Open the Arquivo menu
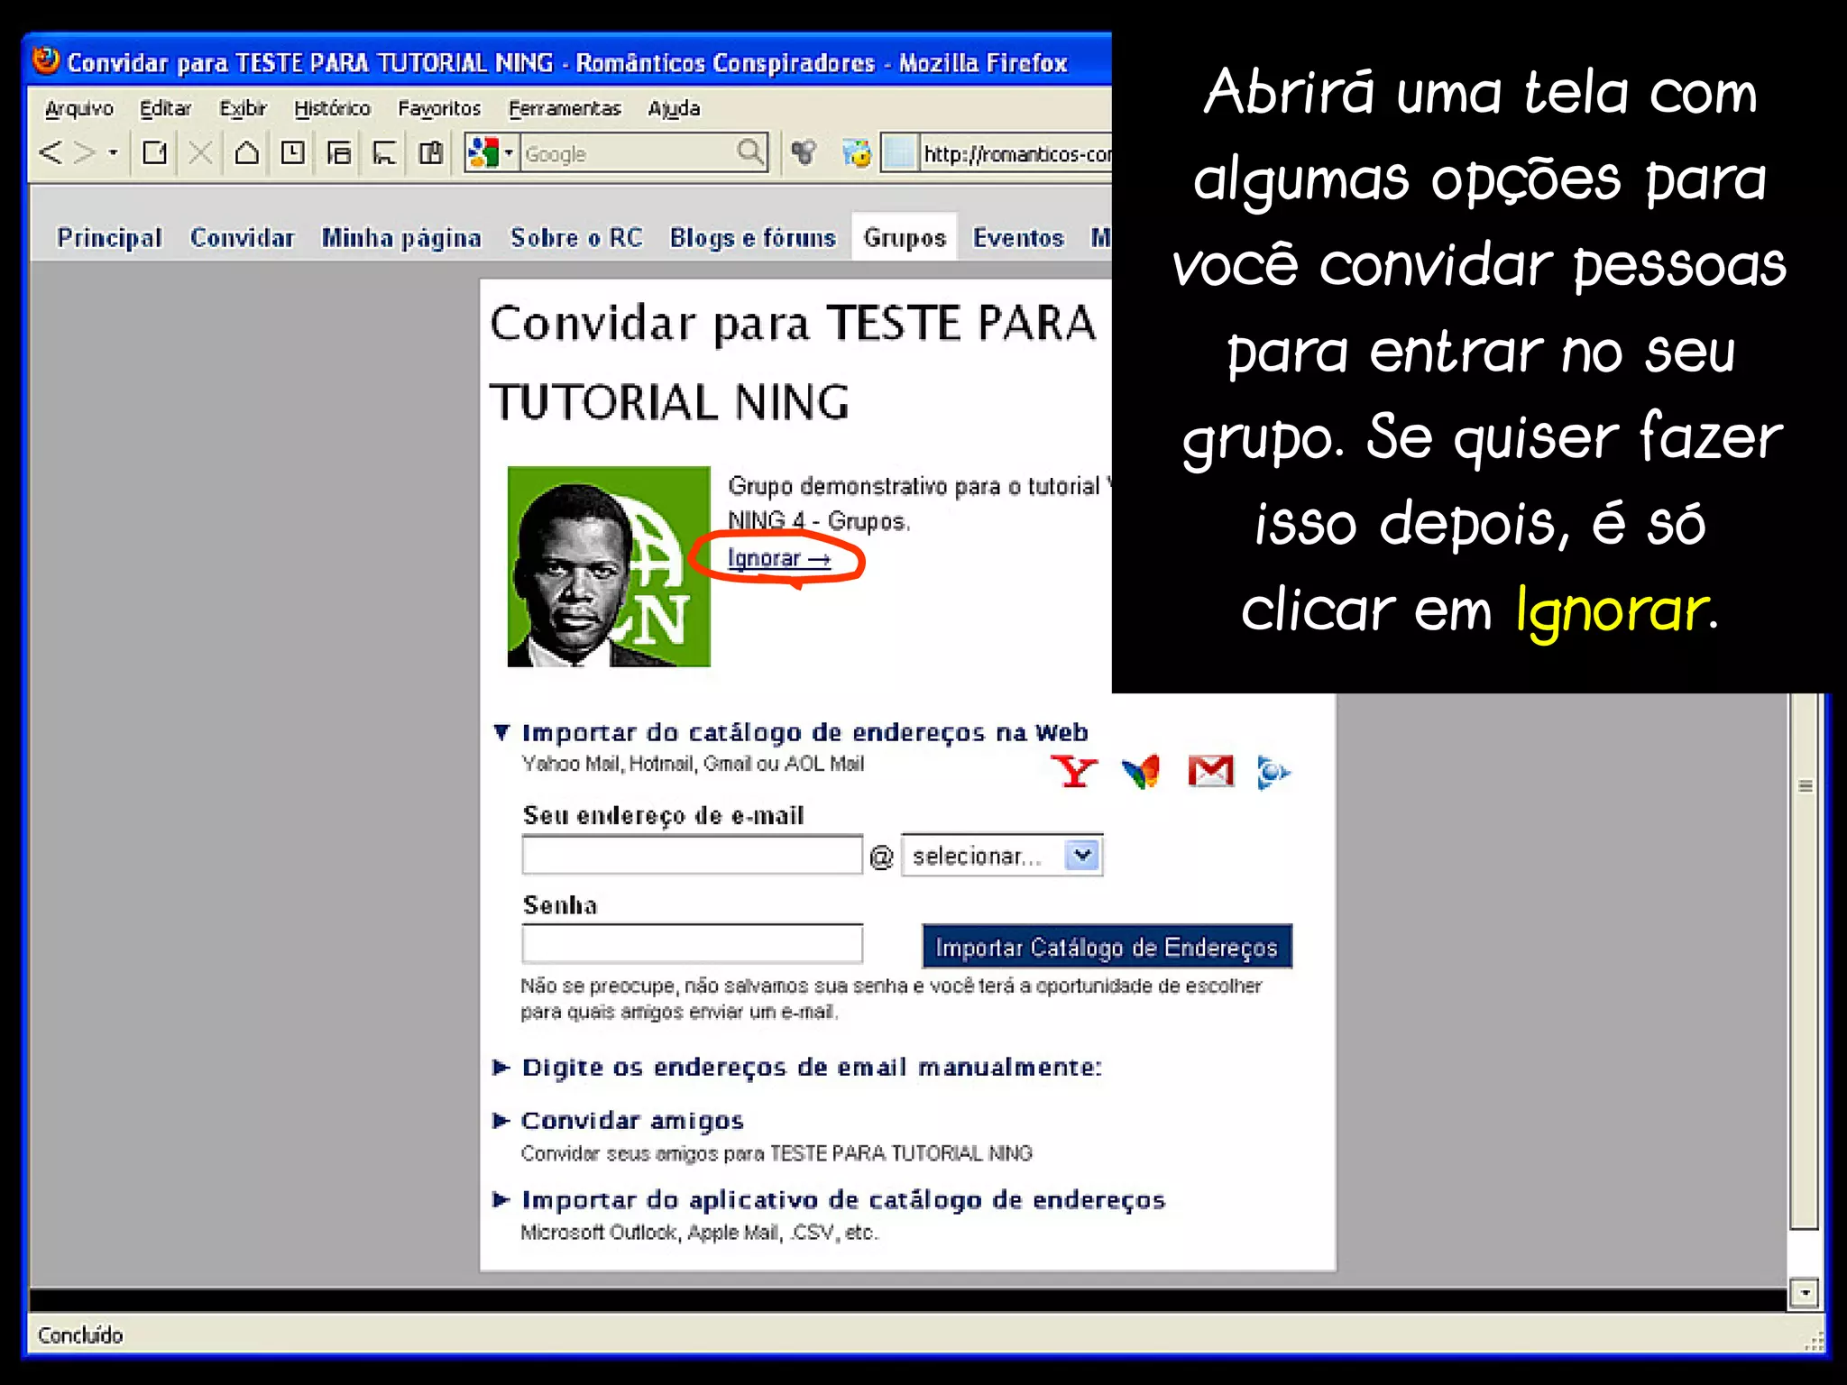The width and height of the screenshot is (1847, 1385). [79, 108]
